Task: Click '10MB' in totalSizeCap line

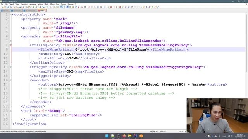Action: 74,58
